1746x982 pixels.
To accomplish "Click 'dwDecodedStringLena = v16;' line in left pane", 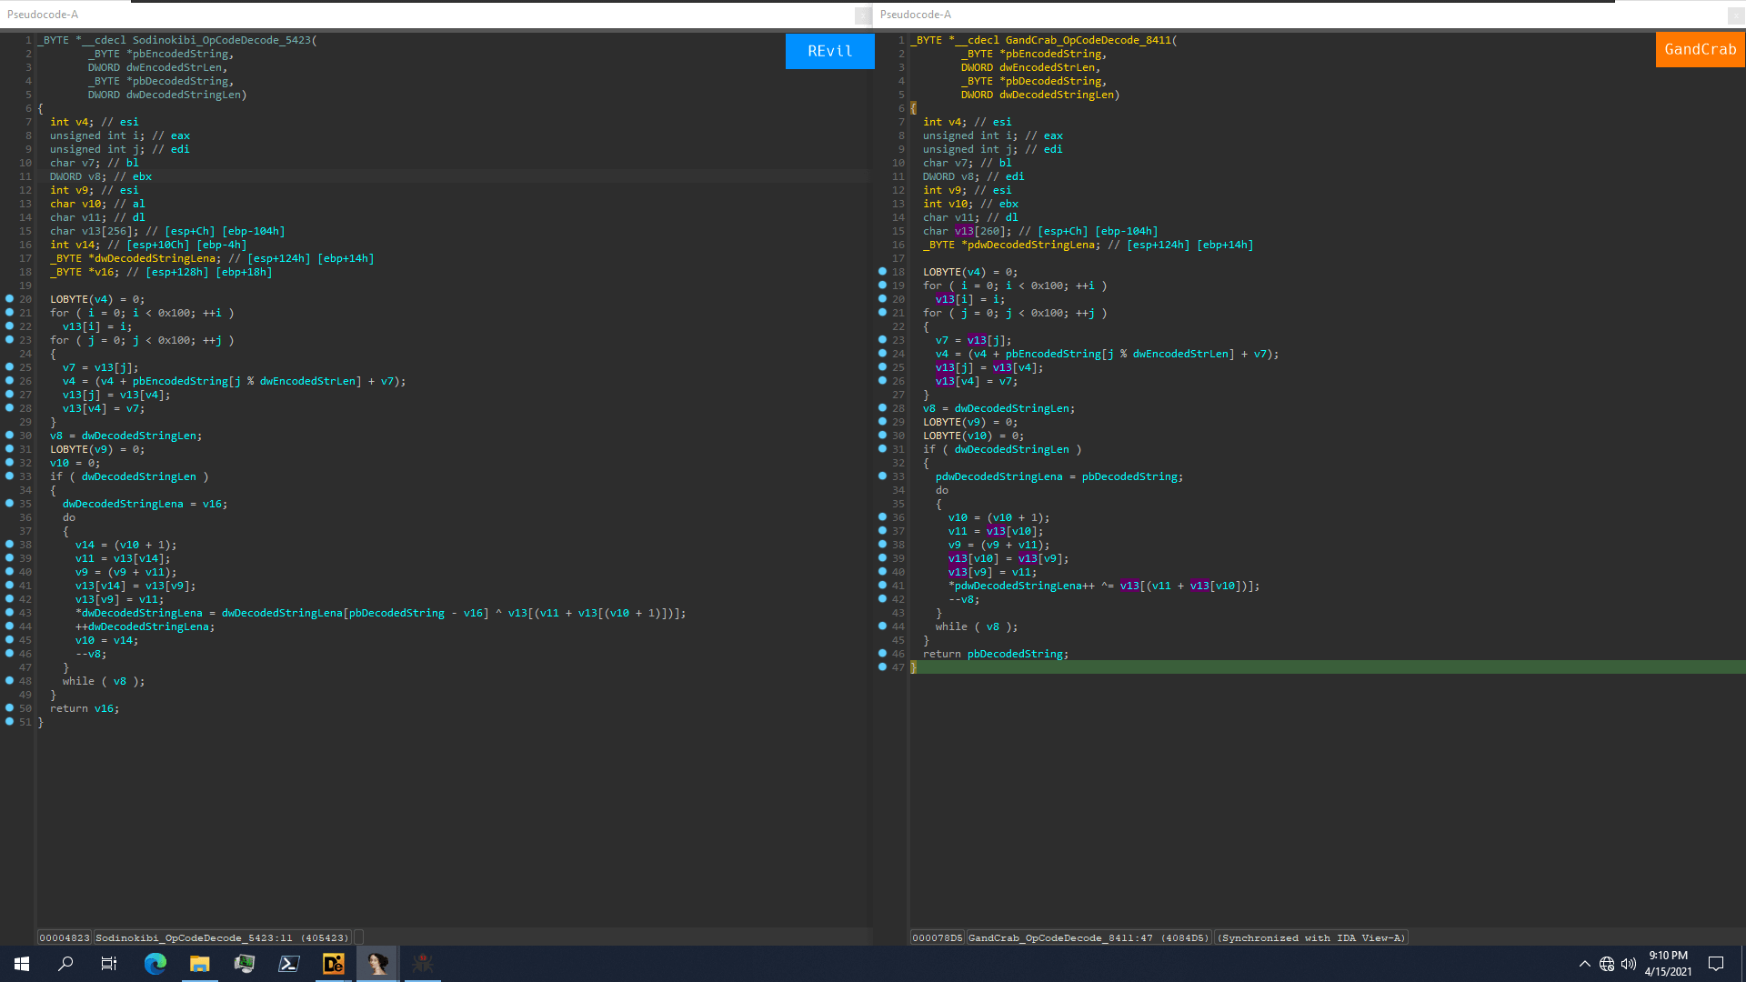I will point(145,504).
